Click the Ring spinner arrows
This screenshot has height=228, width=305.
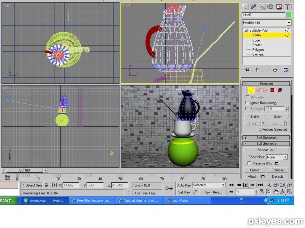[x=263, y=123]
